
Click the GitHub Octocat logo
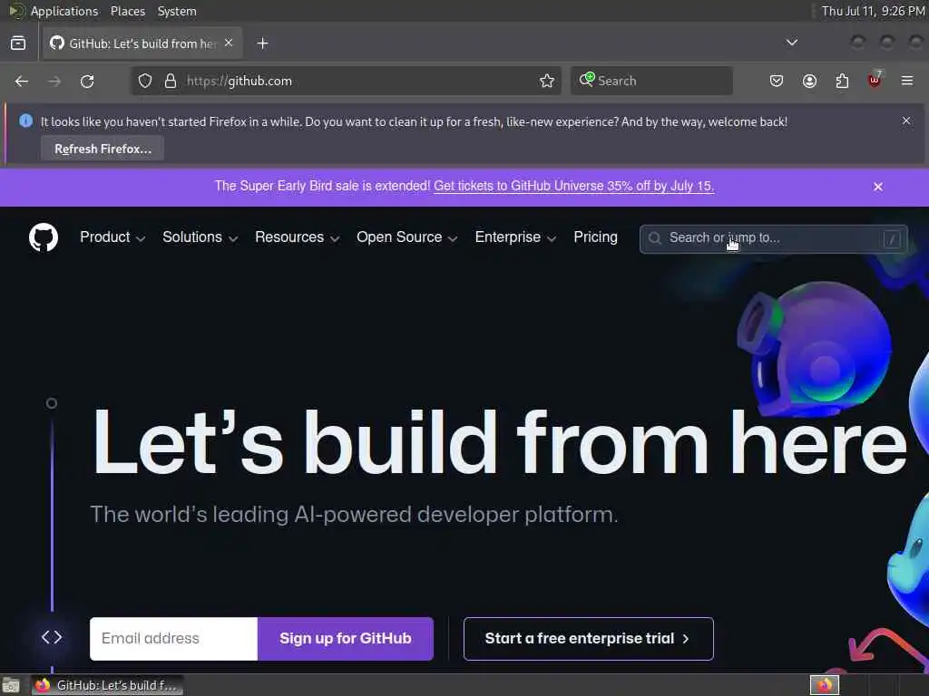pos(44,237)
